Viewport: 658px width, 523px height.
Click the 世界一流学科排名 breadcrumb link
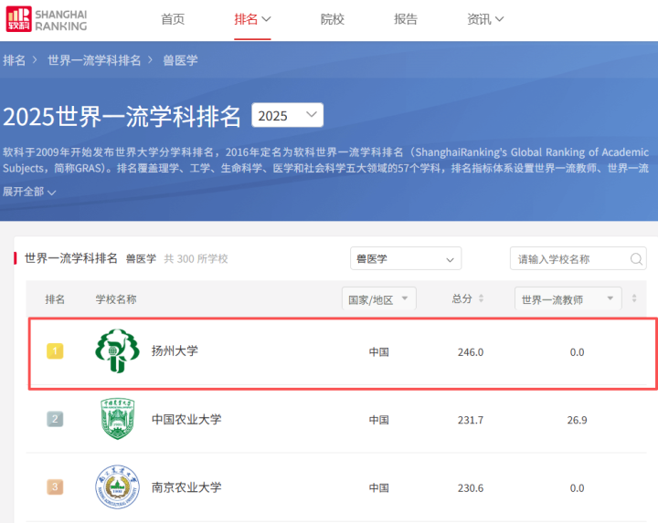click(94, 60)
